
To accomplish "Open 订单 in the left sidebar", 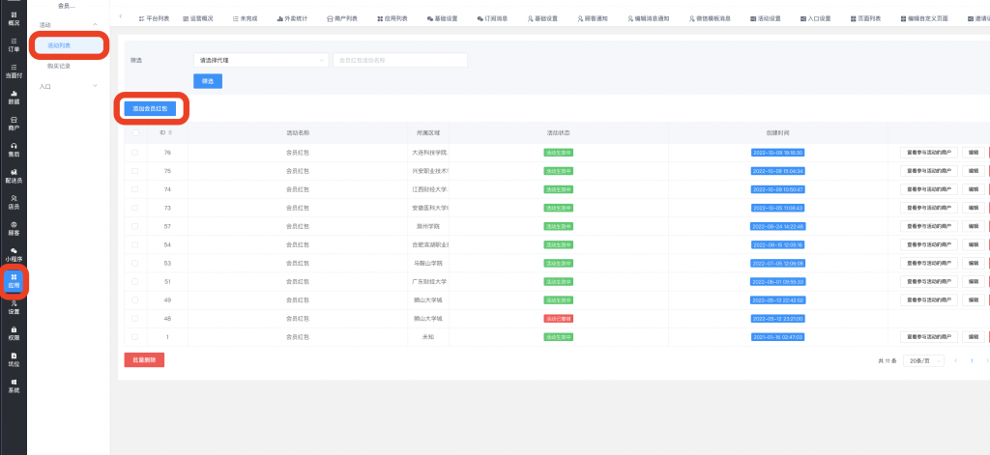I will [14, 43].
